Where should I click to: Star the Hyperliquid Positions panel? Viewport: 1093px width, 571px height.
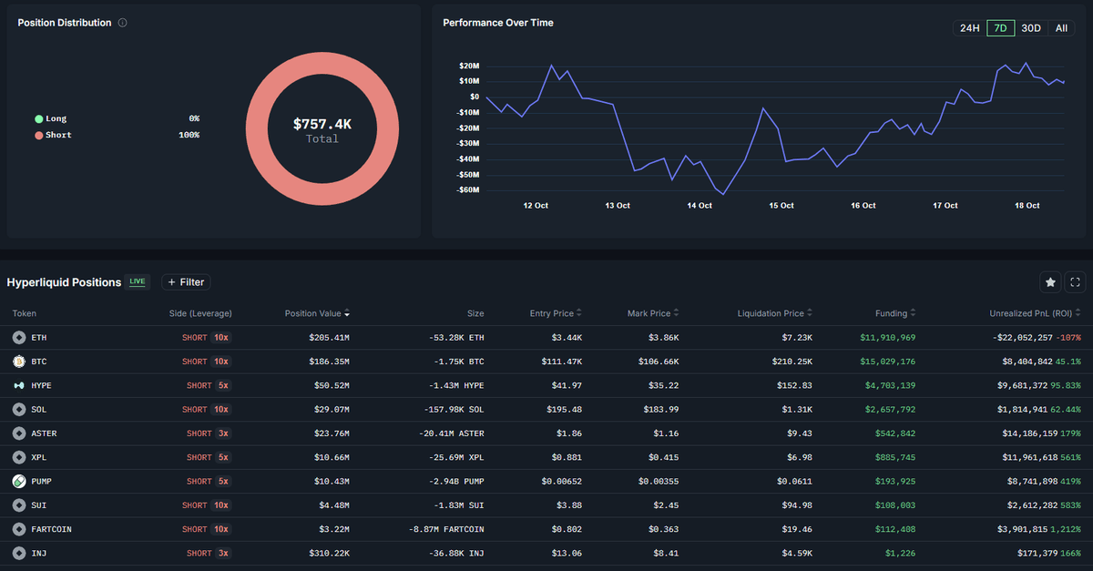click(x=1050, y=282)
